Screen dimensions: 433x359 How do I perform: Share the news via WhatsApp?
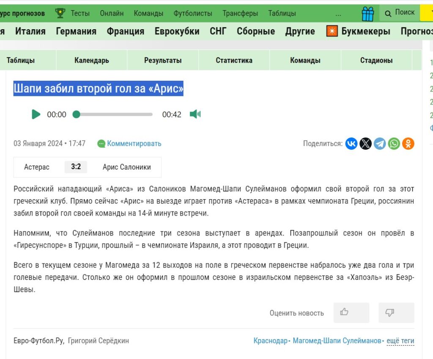[x=394, y=144]
